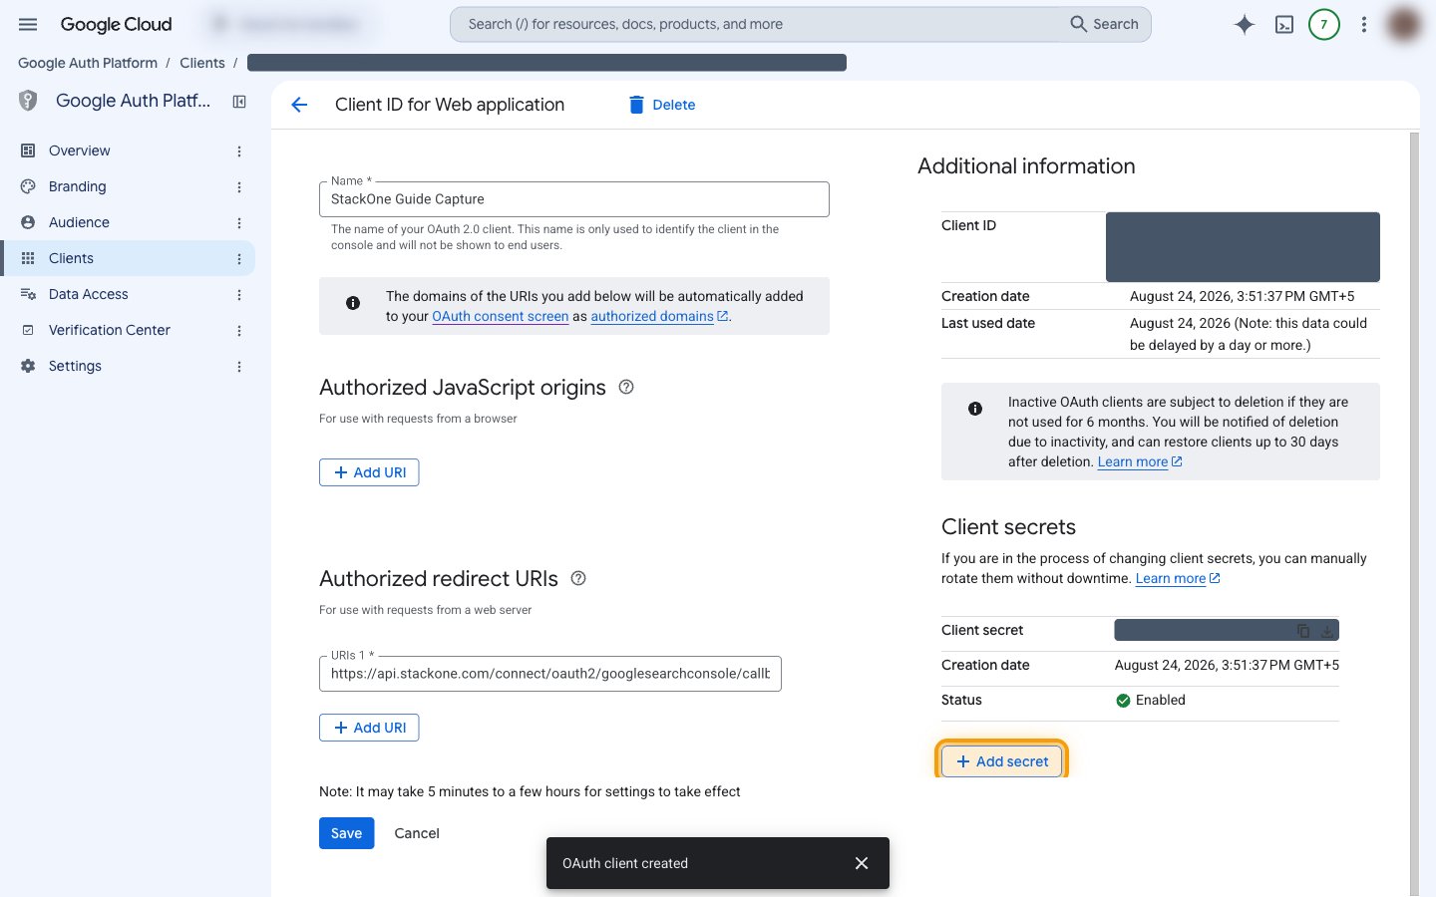
Task: Delete this OAuth client
Action: pos(662,105)
